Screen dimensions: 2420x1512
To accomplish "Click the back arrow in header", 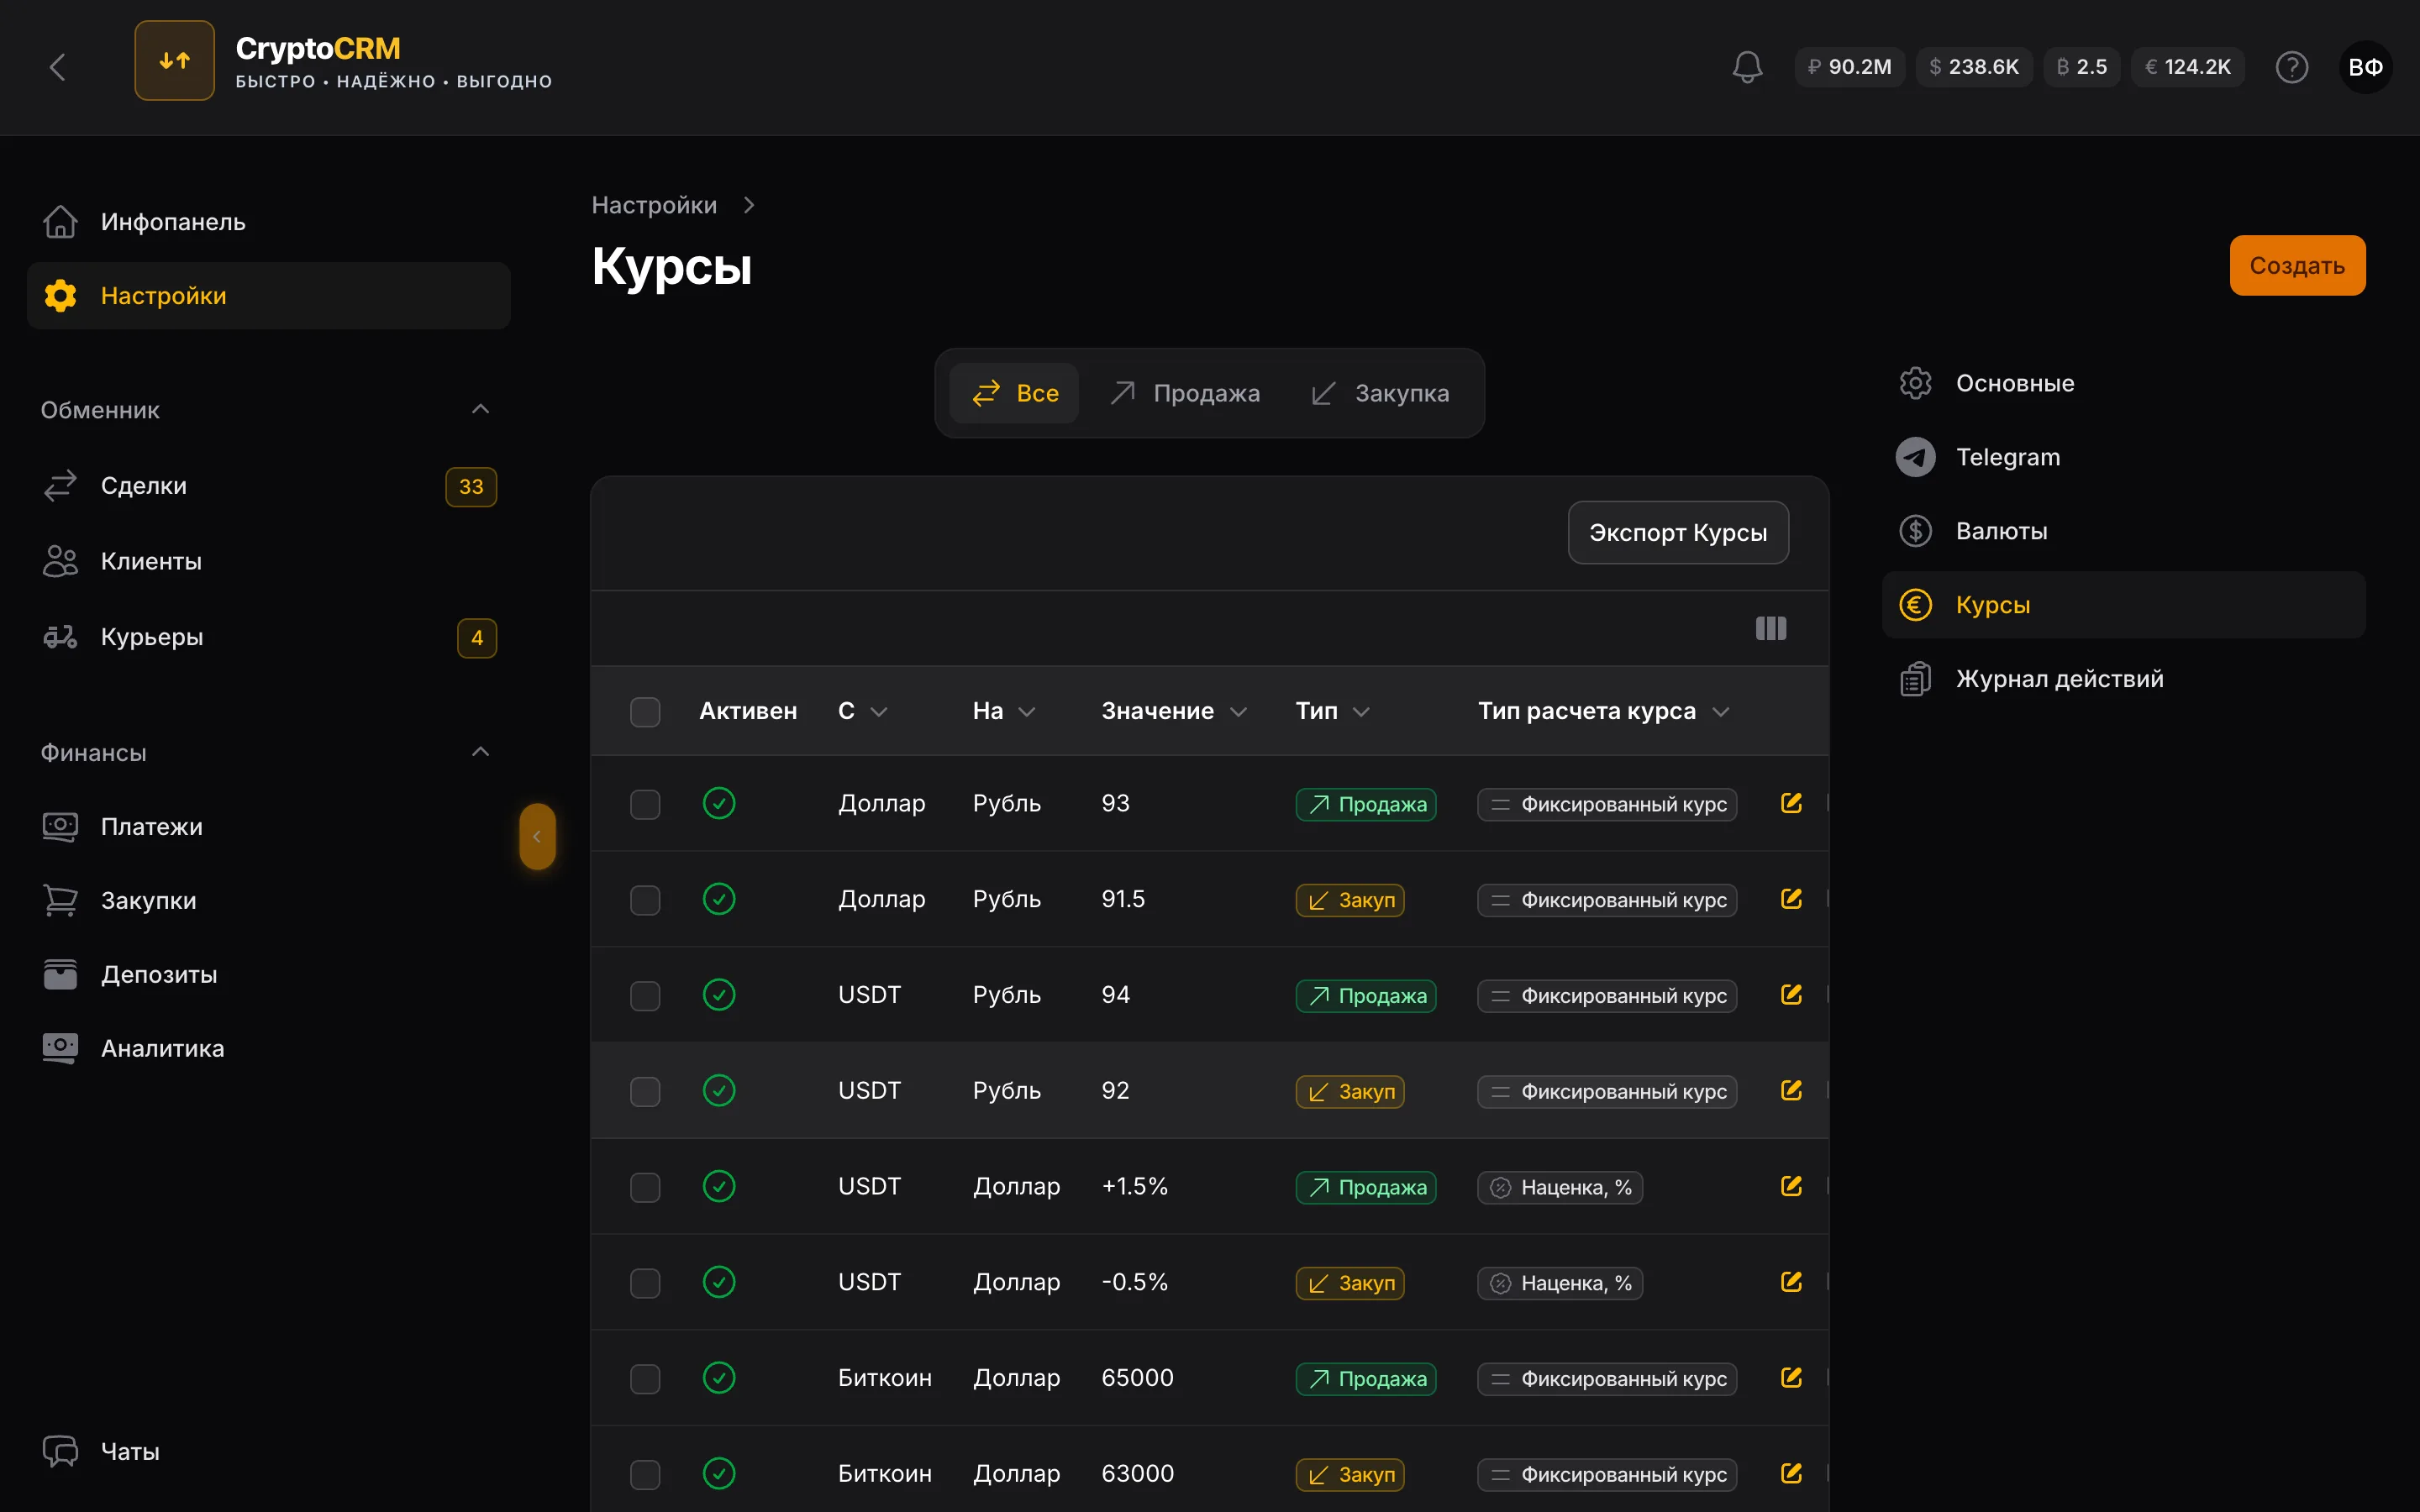I will point(58,67).
